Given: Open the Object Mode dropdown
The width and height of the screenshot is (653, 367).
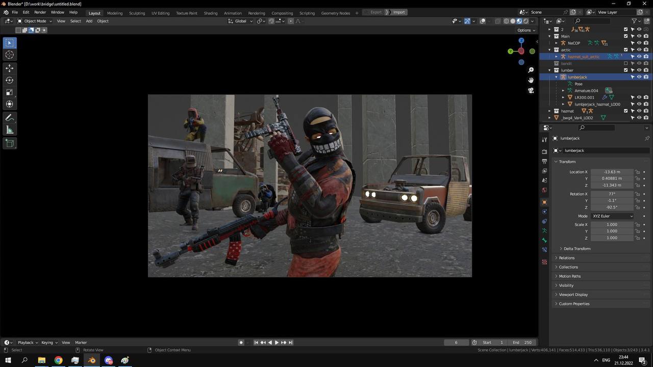Looking at the screenshot, I should (x=35, y=21).
